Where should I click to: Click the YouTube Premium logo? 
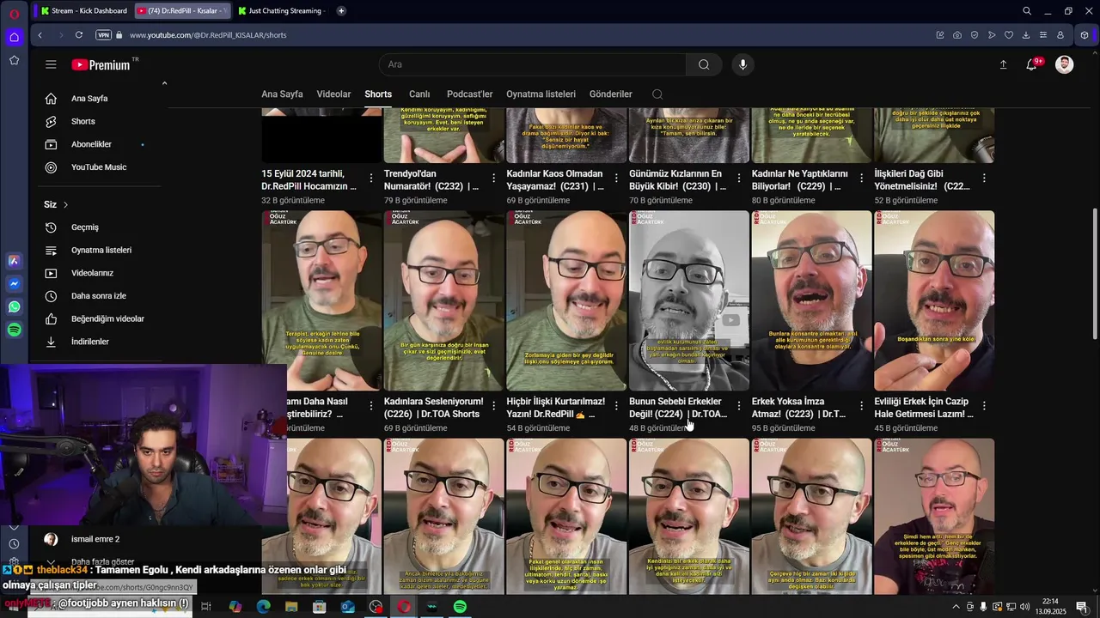(101, 64)
